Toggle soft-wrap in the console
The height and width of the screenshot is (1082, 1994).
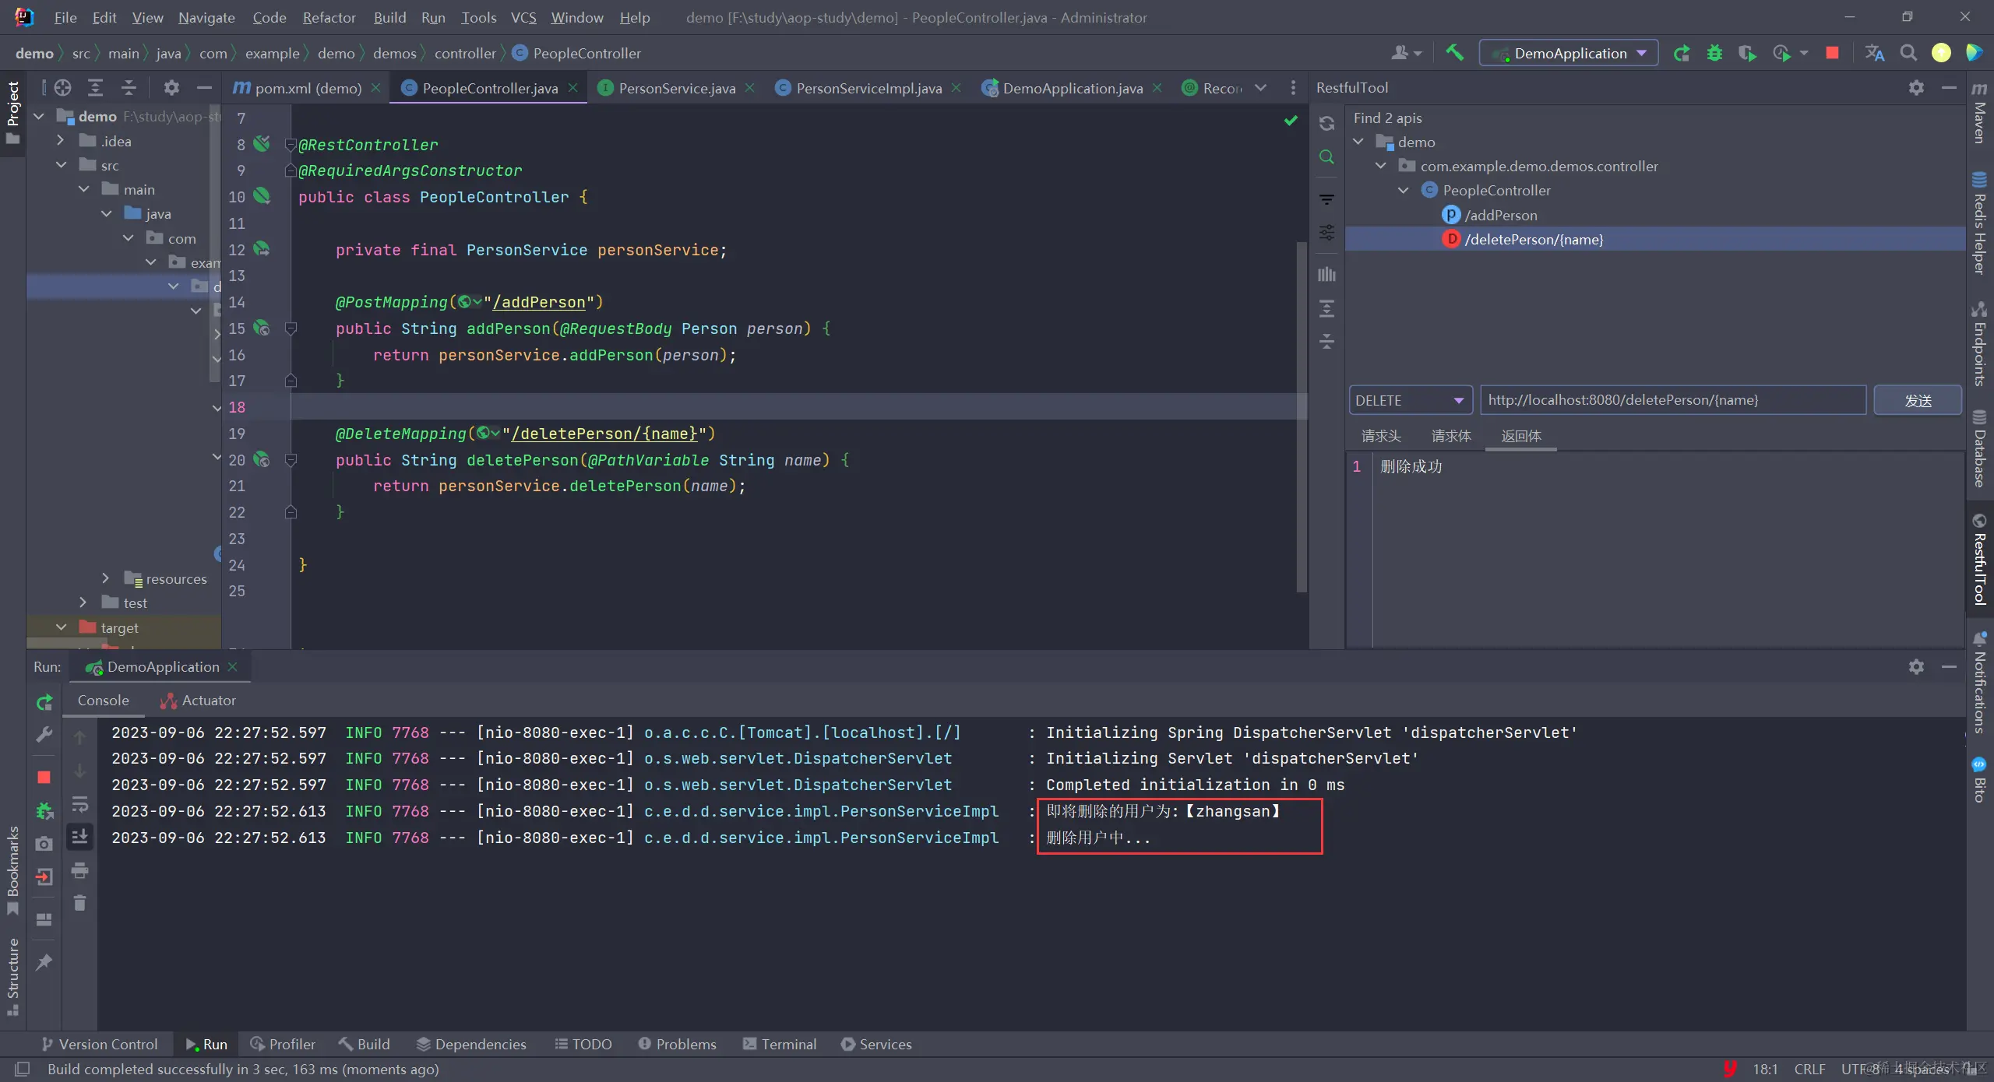tap(79, 804)
